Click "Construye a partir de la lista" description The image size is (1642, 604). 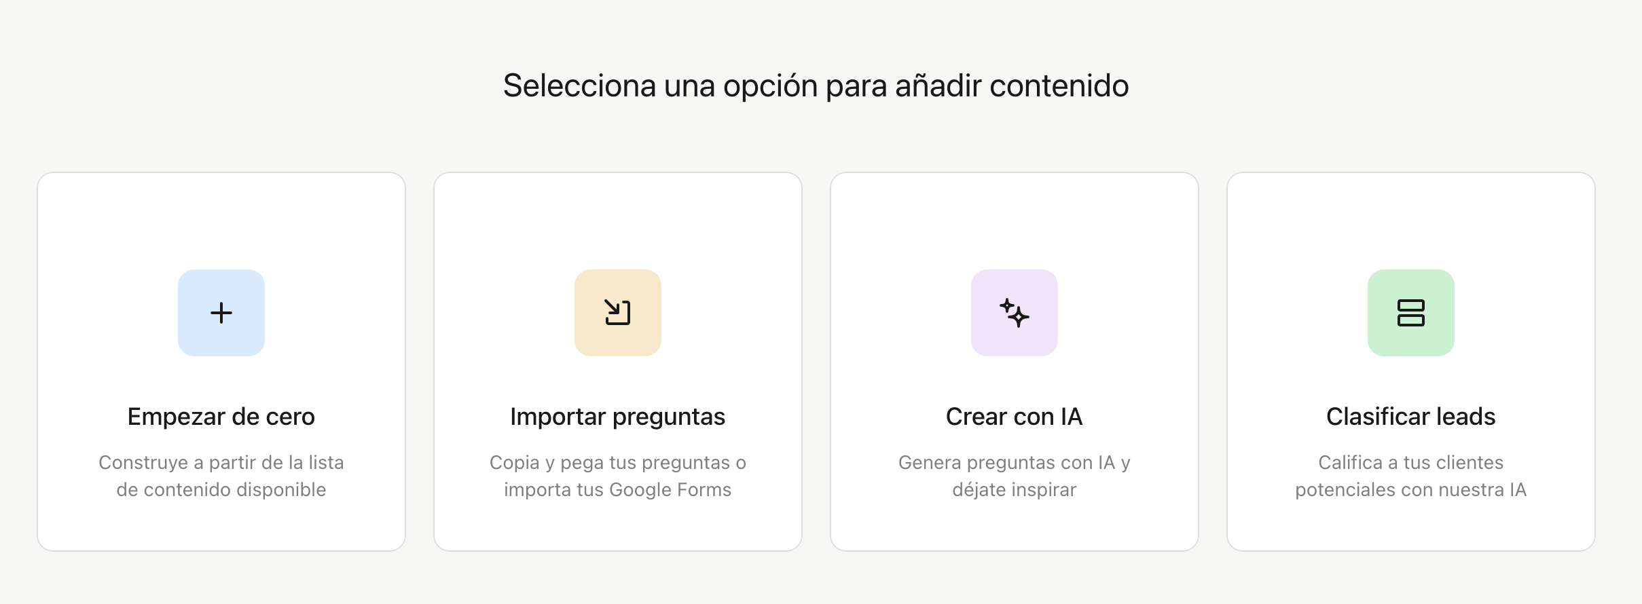tap(221, 463)
